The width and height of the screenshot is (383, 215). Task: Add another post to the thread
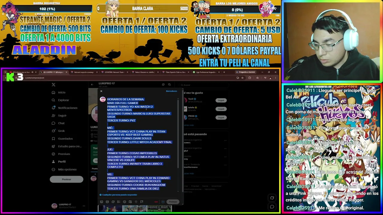coord(163,202)
